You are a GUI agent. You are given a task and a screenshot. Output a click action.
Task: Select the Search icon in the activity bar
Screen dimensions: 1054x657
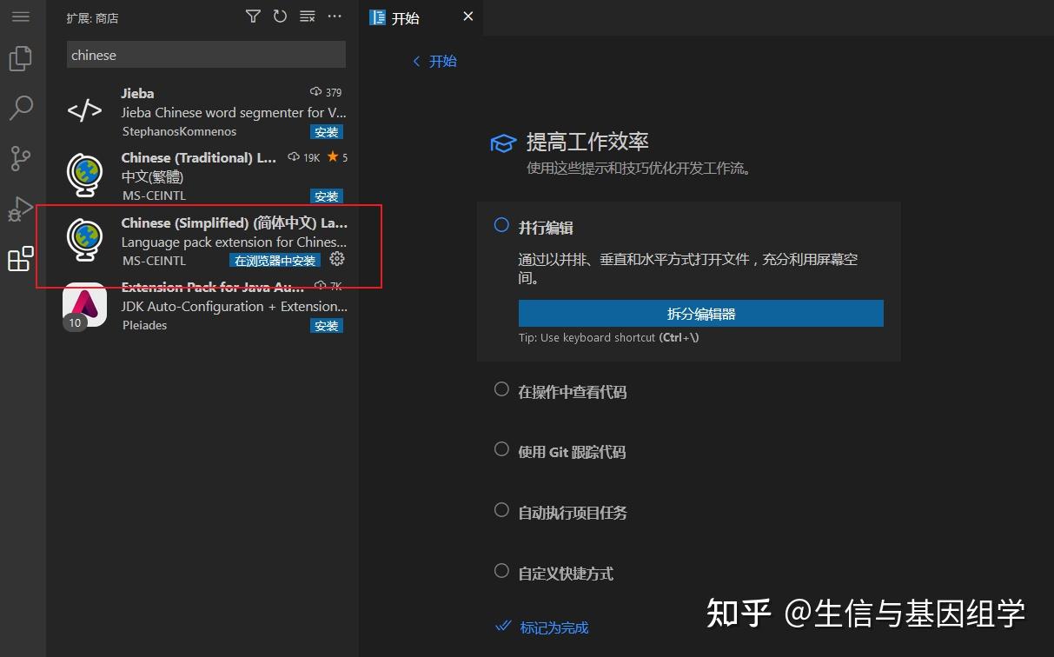(x=21, y=108)
